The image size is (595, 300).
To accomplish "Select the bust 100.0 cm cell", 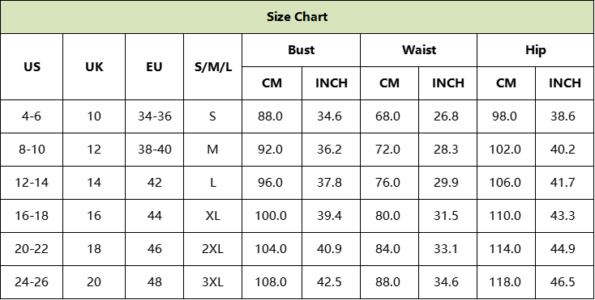I will pyautogui.click(x=272, y=216).
